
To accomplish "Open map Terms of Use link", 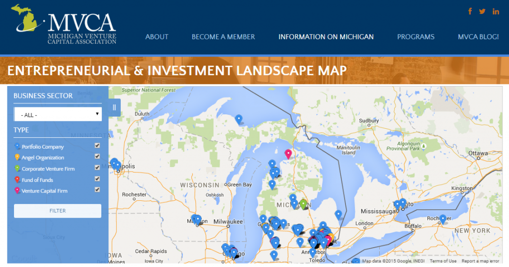I will 443,261.
